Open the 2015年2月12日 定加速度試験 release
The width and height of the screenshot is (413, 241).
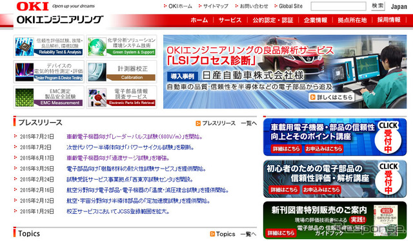tap(138, 201)
